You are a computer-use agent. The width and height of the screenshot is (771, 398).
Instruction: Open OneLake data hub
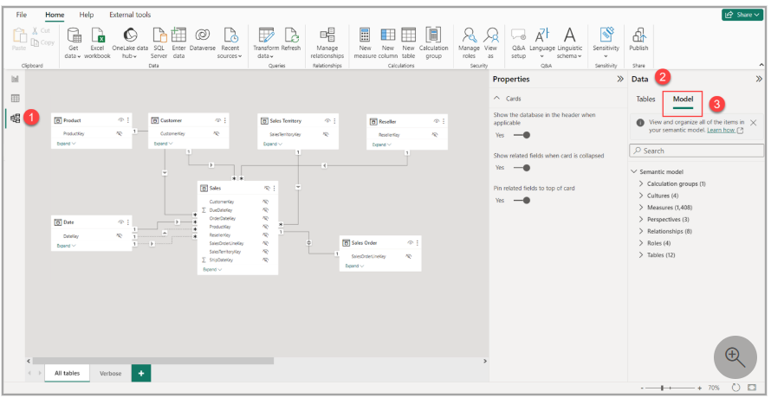point(130,43)
